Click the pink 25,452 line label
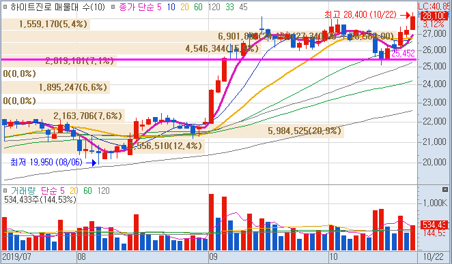Screen dimensions: 452x264 403,53
